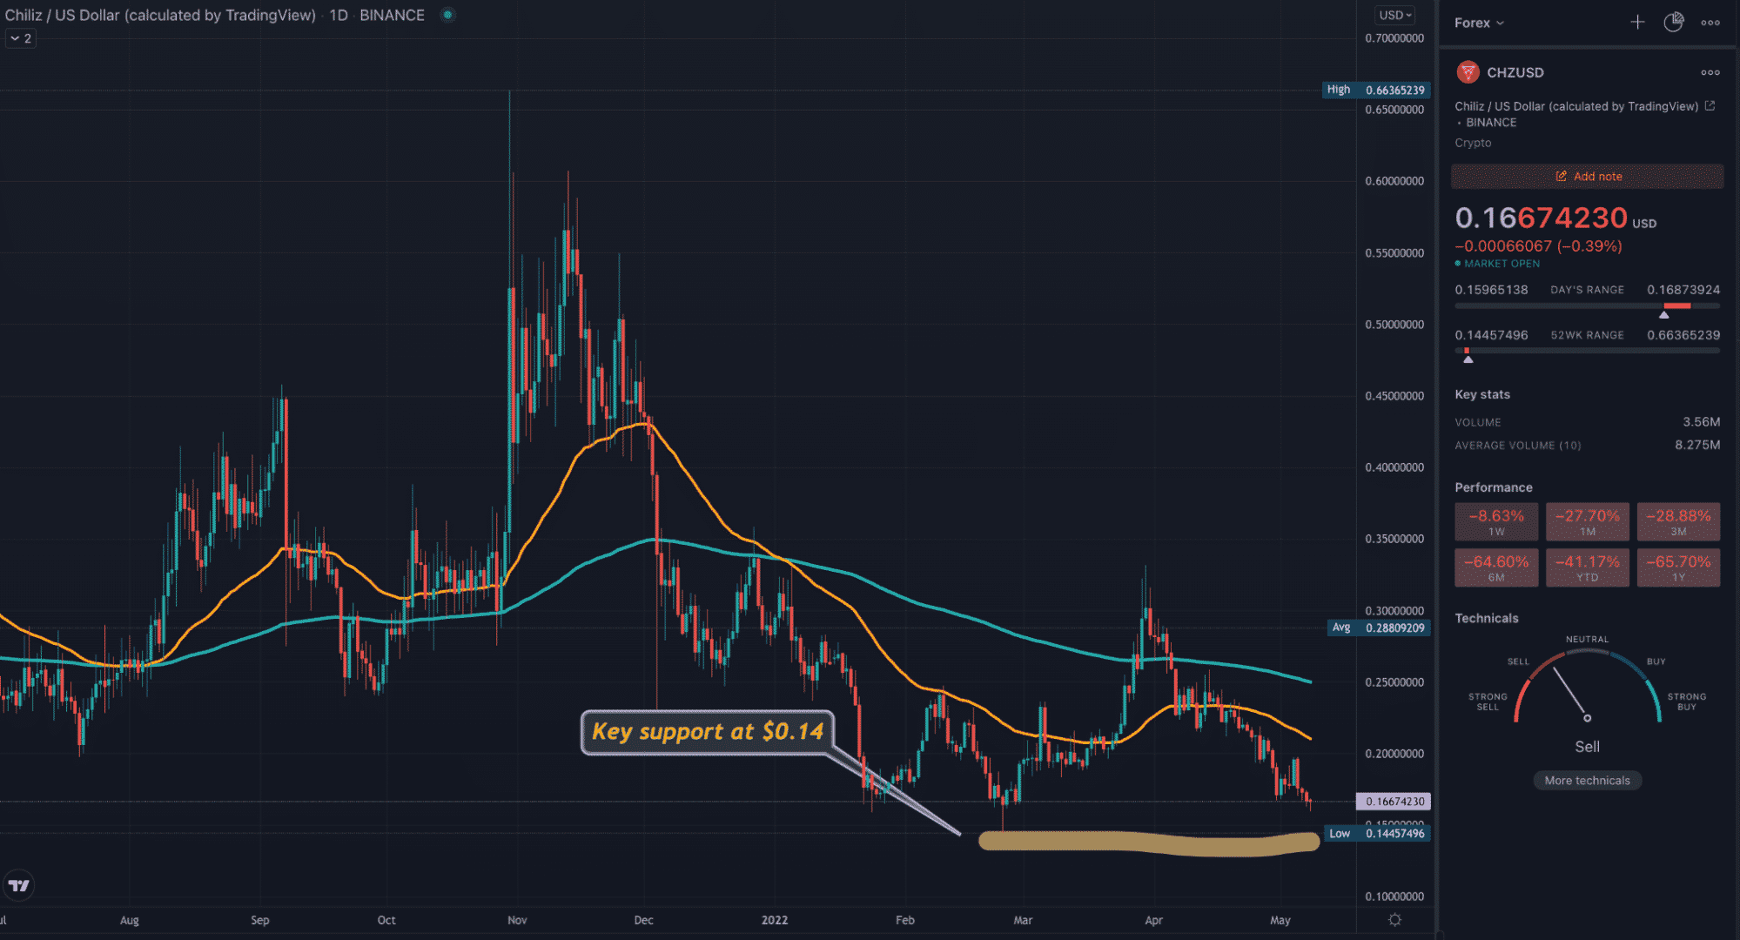Click the More technicals button
Screen dimensions: 1740x940
pyautogui.click(x=1587, y=780)
